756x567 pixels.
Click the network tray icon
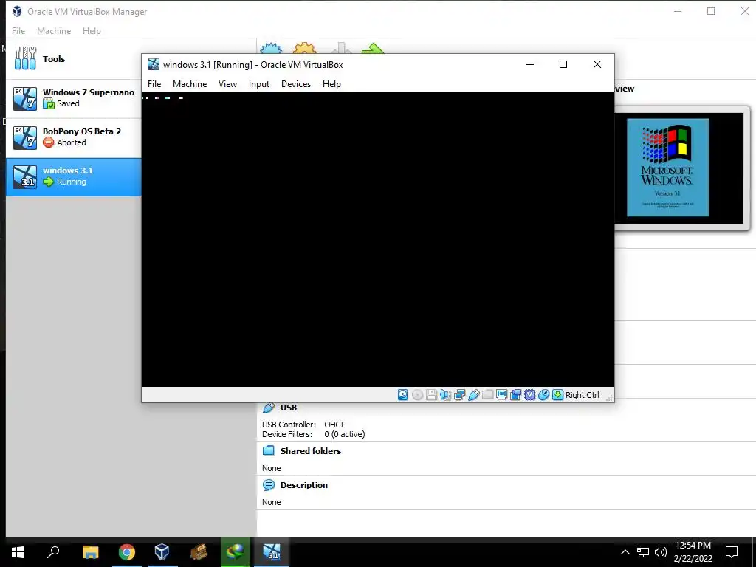(643, 552)
